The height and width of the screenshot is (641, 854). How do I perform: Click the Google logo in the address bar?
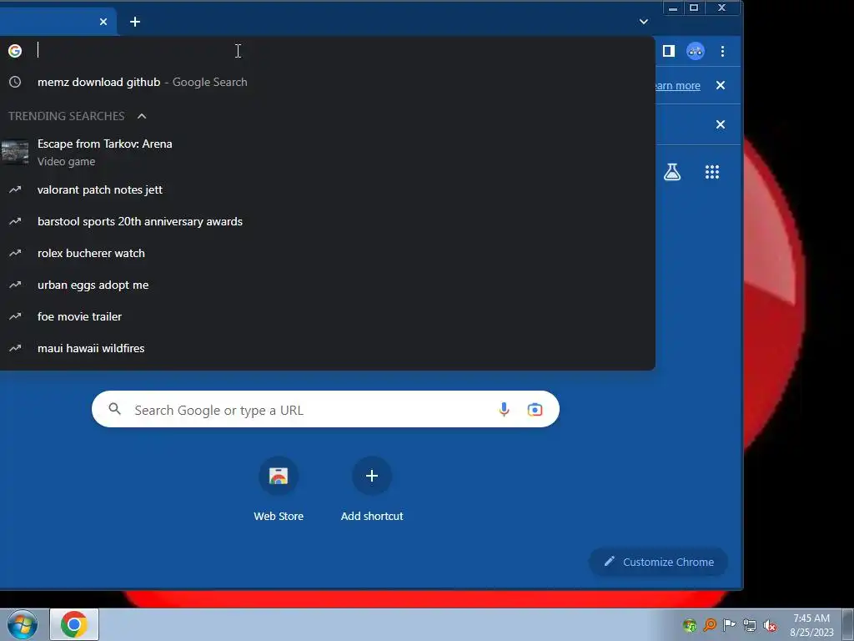pos(15,51)
